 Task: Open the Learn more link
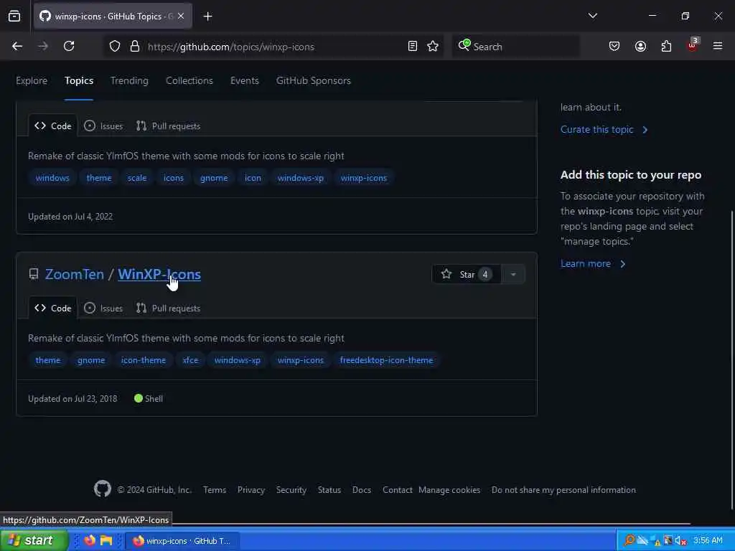click(x=593, y=264)
